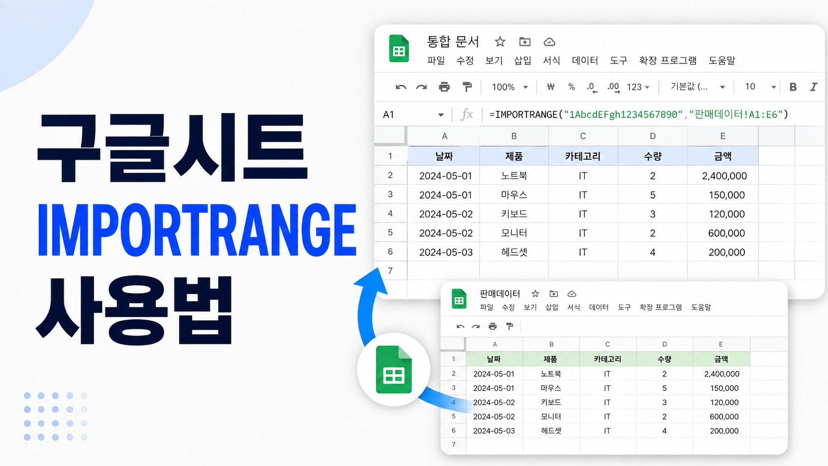
Task: Decrease decimal places
Action: (x=592, y=87)
